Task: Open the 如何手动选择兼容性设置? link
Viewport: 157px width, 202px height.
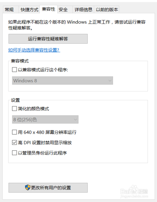Action: pos(34,50)
